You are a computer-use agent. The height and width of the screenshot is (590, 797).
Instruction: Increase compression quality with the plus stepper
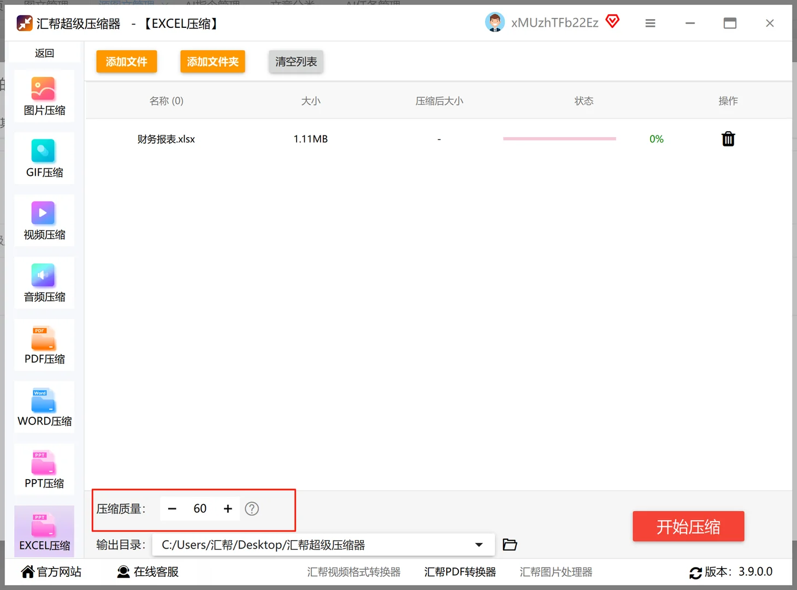pos(228,509)
